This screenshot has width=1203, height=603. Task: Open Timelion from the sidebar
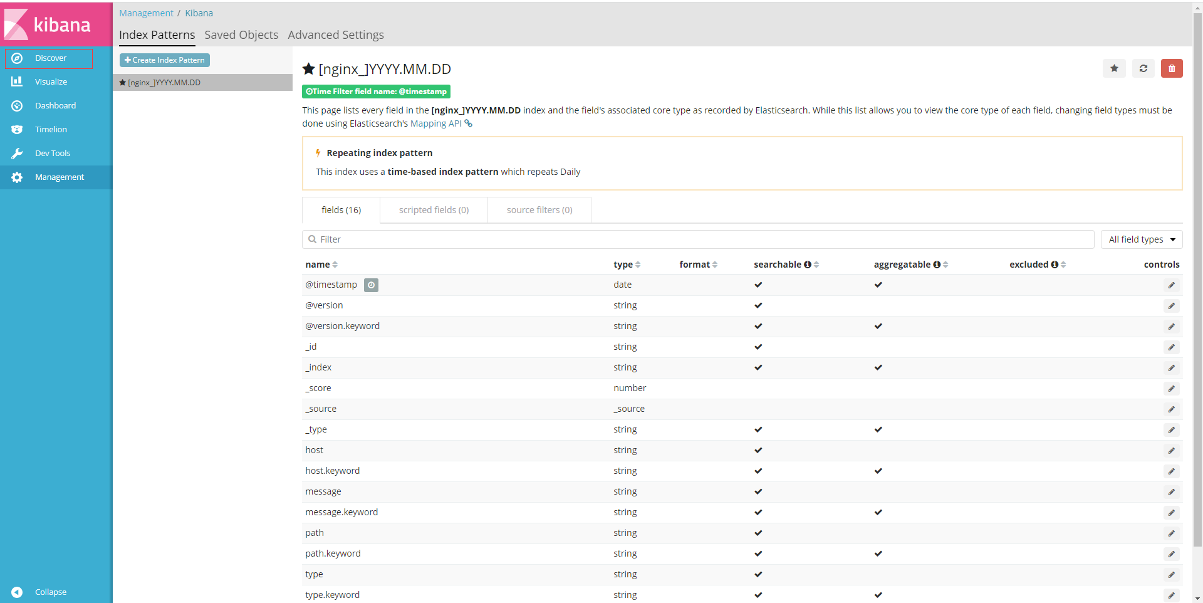pos(56,130)
